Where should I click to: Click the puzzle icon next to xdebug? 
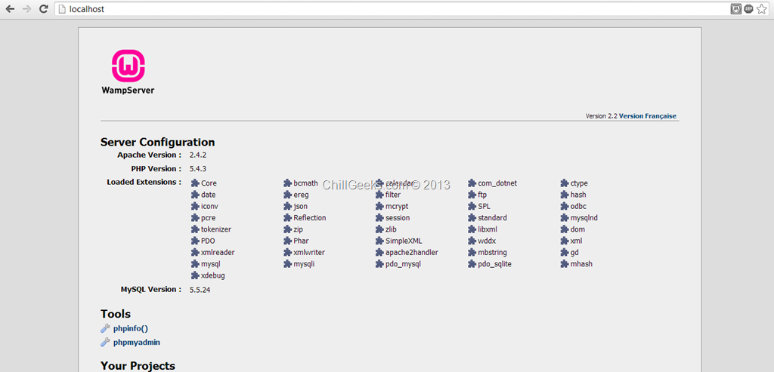195,275
